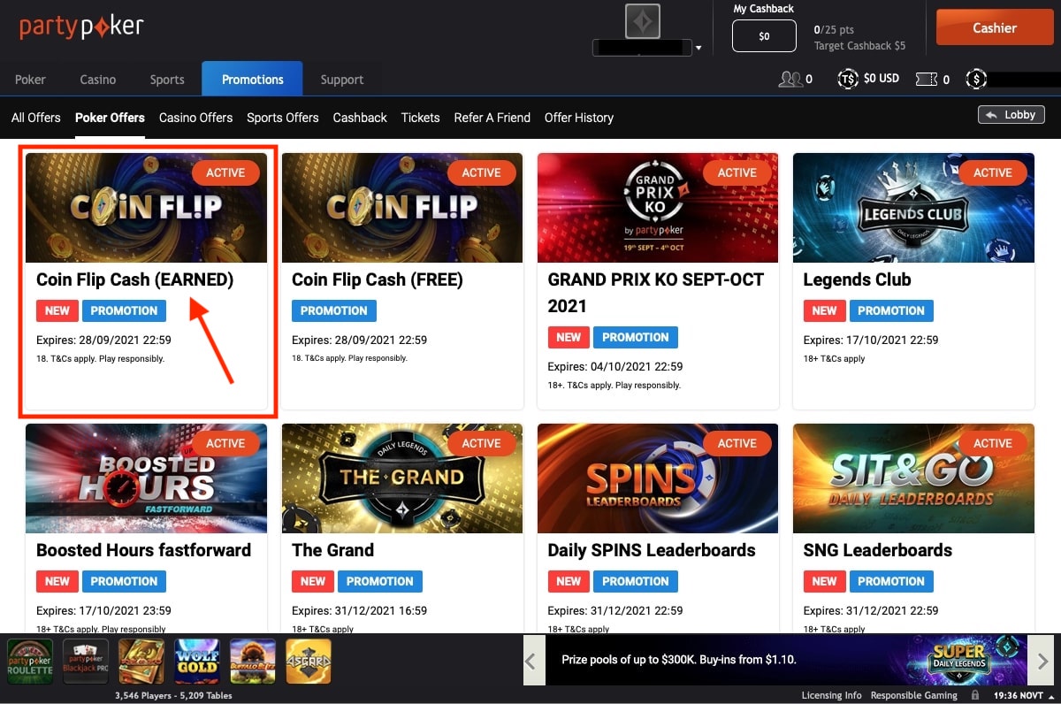Open Refer A Friend page
This screenshot has width=1061, height=704.
tap(492, 118)
